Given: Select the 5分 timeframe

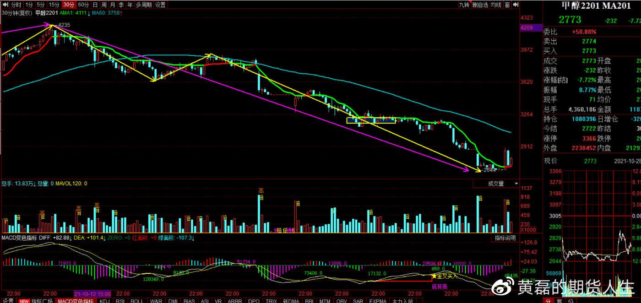Looking at the screenshot, I should click(41, 5).
